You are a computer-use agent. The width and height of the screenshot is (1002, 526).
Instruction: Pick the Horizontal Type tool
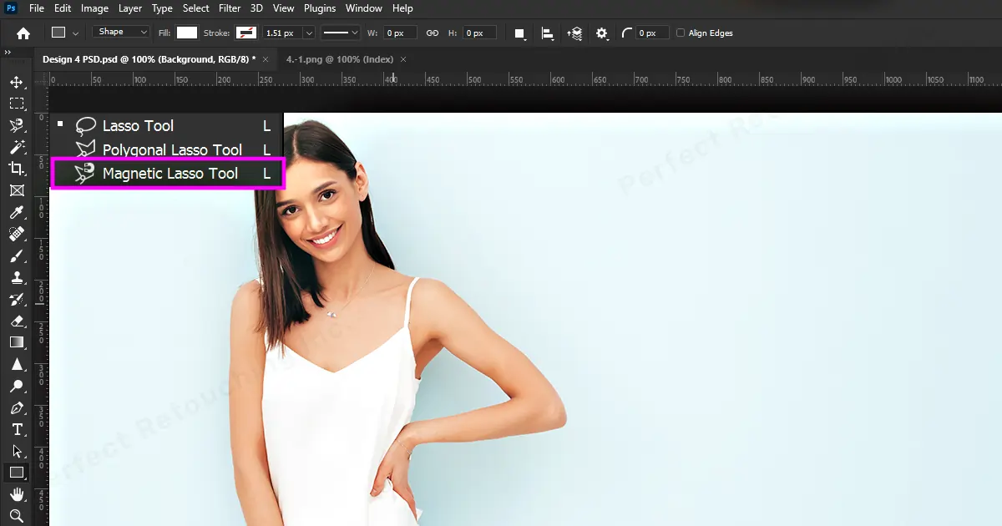coord(16,429)
